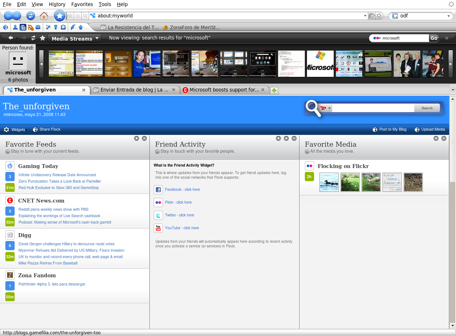456x336 pixels.
Task: Open the Photo Uploader arrow icon
Action: point(81,27)
